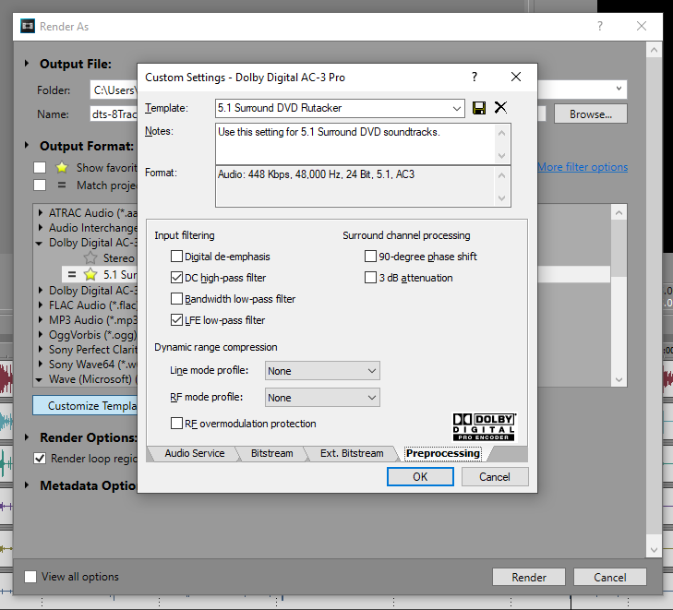Click the Notes field scroll-down arrow
This screenshot has height=610, width=673.
click(x=501, y=156)
